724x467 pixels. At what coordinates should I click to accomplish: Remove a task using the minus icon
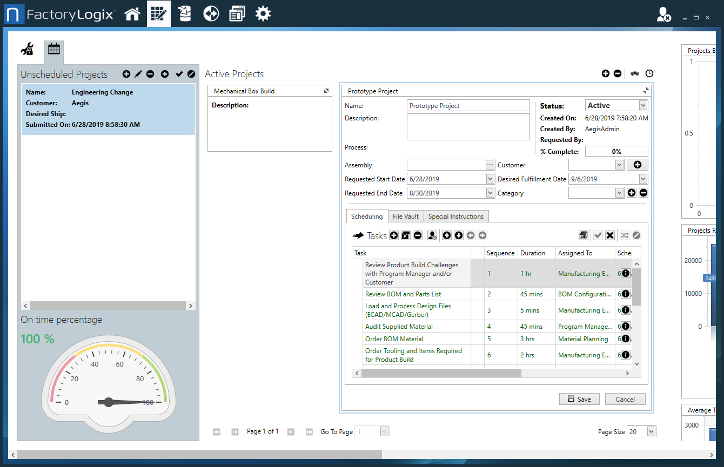[x=418, y=235]
